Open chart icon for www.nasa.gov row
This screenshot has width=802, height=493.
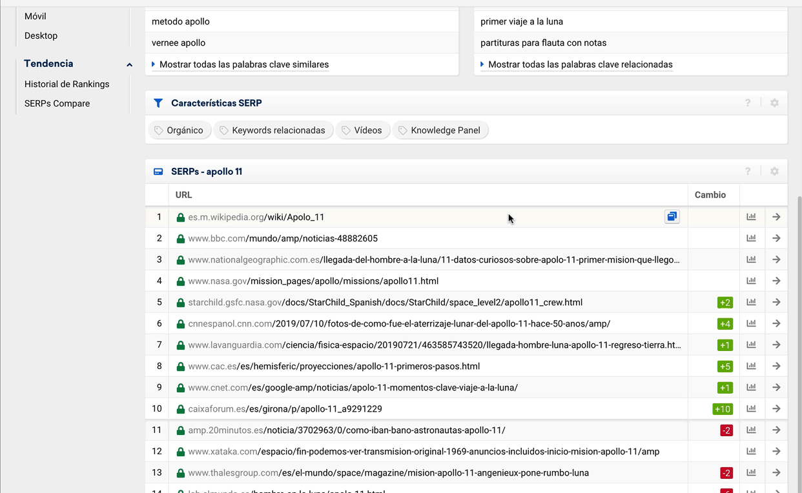point(751,281)
